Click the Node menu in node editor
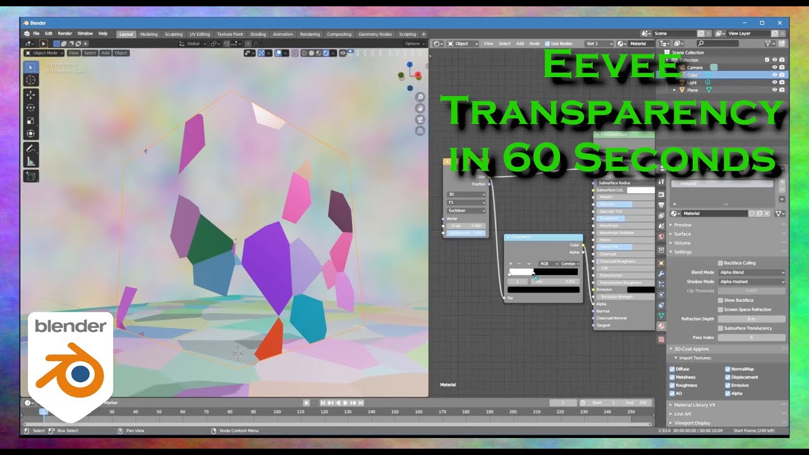The image size is (809, 455). [535, 44]
